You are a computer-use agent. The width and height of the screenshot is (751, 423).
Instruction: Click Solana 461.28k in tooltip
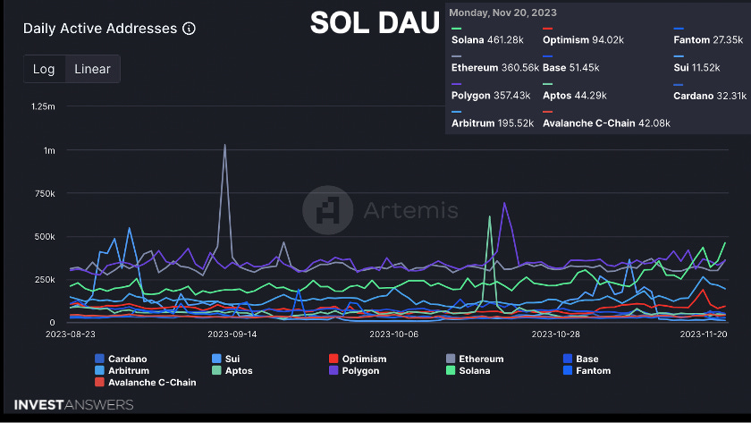coord(487,39)
